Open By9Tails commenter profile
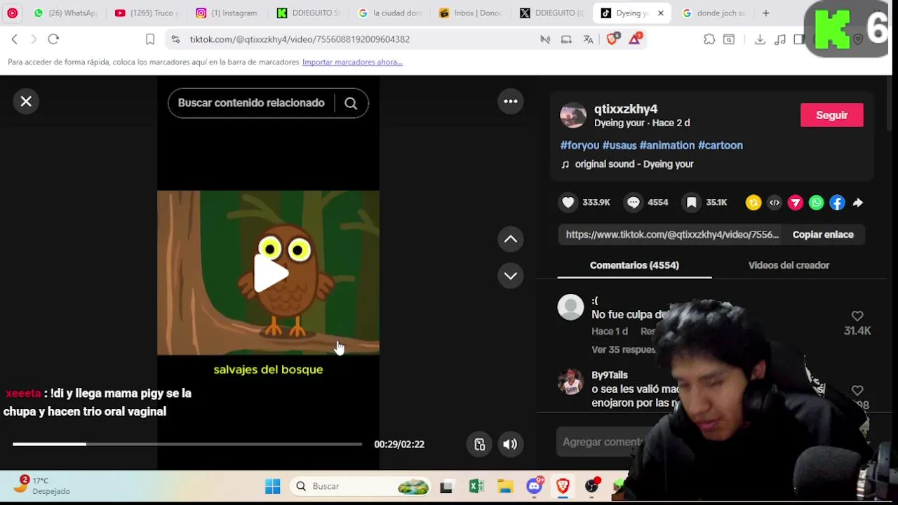This screenshot has width=898, height=505. coord(610,375)
